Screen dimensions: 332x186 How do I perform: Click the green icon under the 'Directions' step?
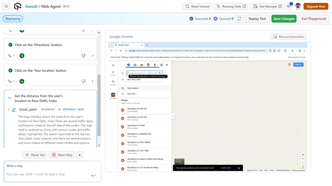pos(22,56)
